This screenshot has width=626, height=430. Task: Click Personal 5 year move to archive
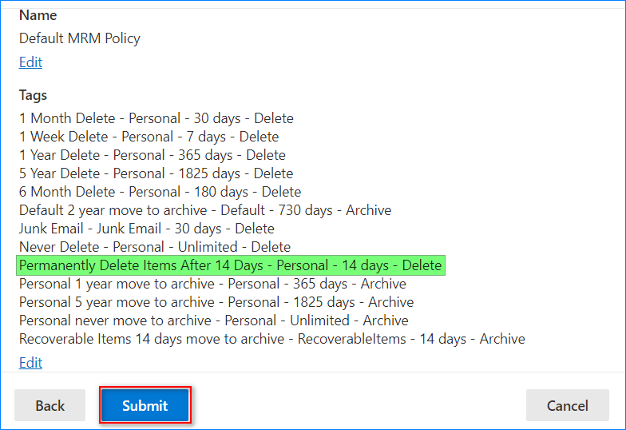pos(216,302)
